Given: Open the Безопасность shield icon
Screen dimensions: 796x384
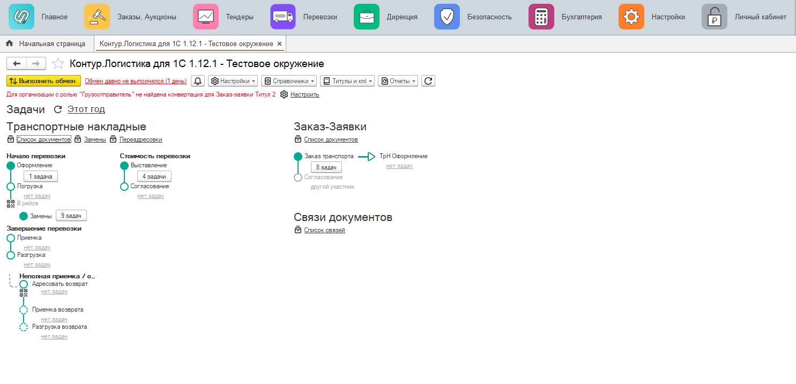Looking at the screenshot, I should pyautogui.click(x=447, y=17).
